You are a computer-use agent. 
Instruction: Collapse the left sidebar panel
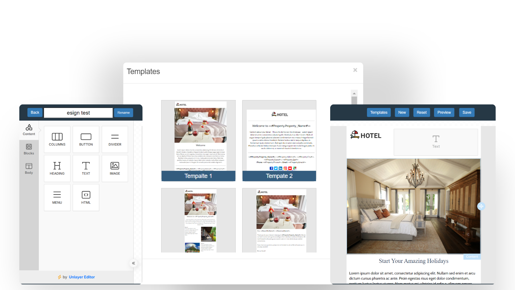point(133,263)
